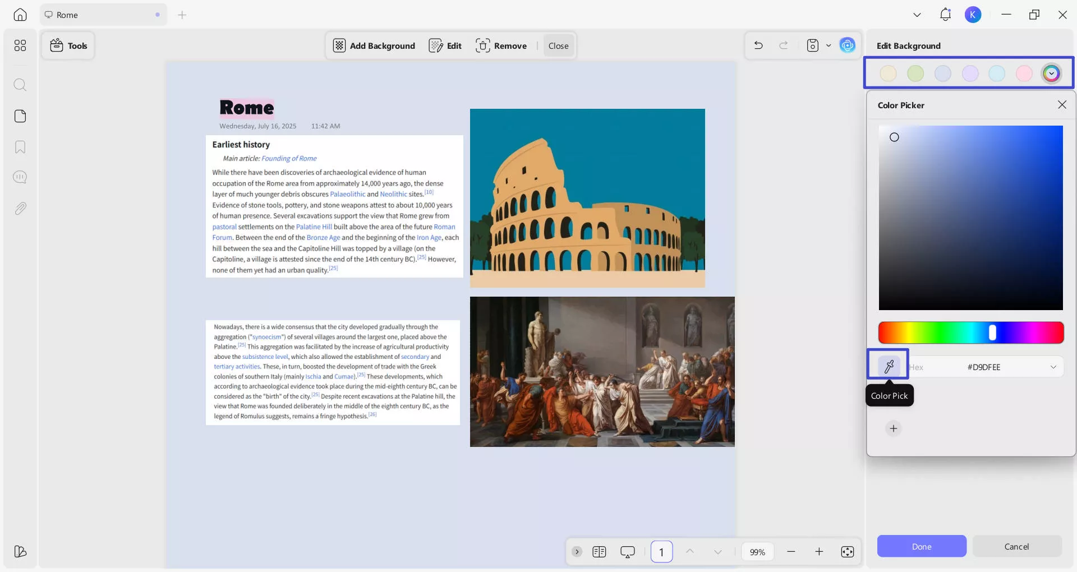Select the pink background color swatch
1077x572 pixels.
1024,73
